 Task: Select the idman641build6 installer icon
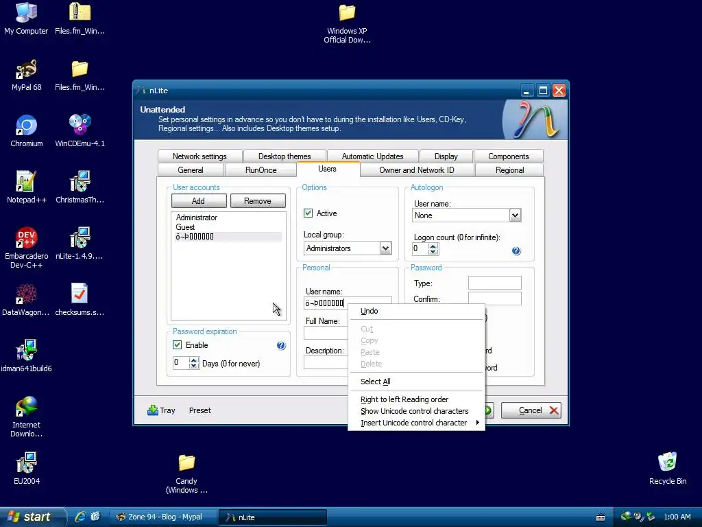click(26, 356)
